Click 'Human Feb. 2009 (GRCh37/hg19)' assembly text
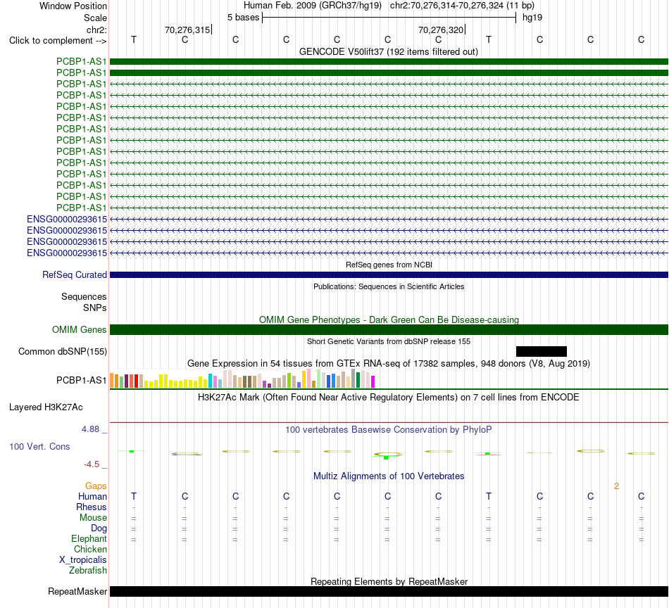This screenshot has width=669, height=608. (312, 6)
